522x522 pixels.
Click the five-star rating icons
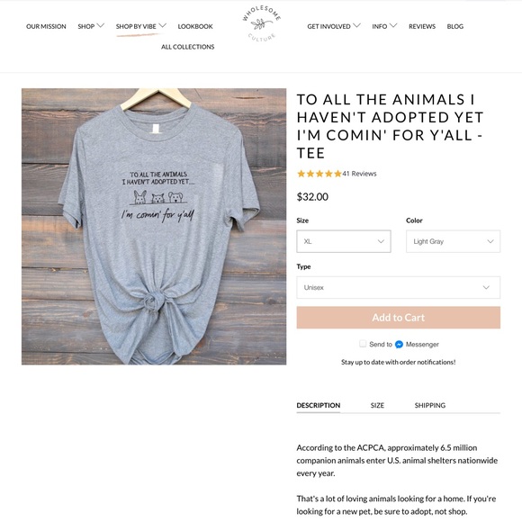[319, 174]
